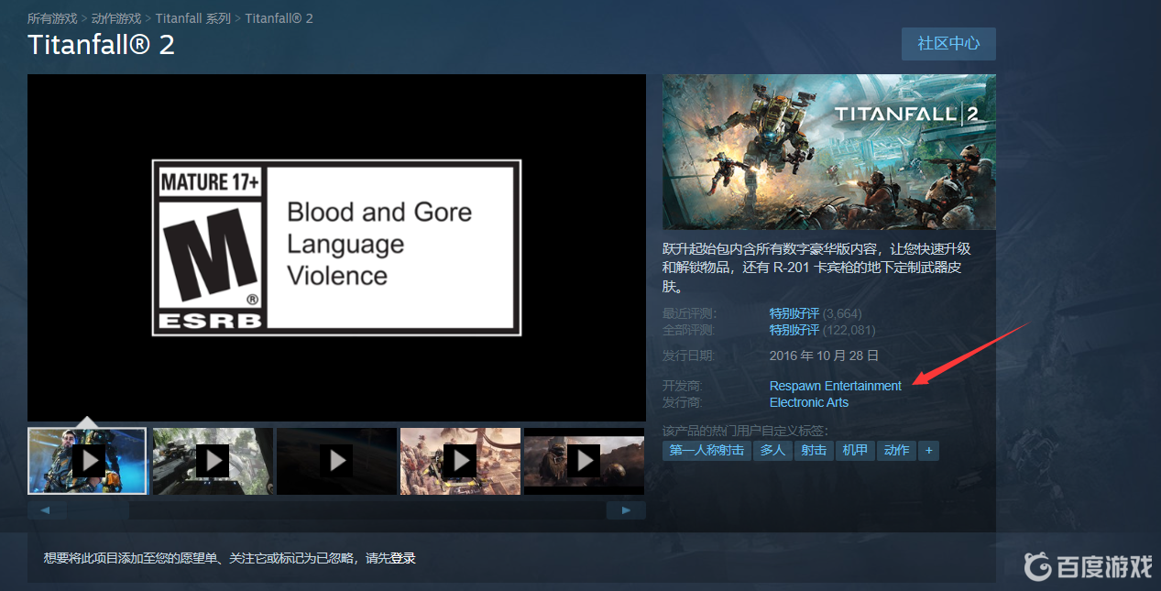The image size is (1161, 591).
Task: Play the fourth trailer thumbnail
Action: coord(460,460)
